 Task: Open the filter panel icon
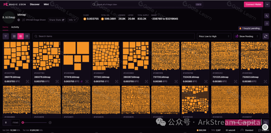[6, 36]
